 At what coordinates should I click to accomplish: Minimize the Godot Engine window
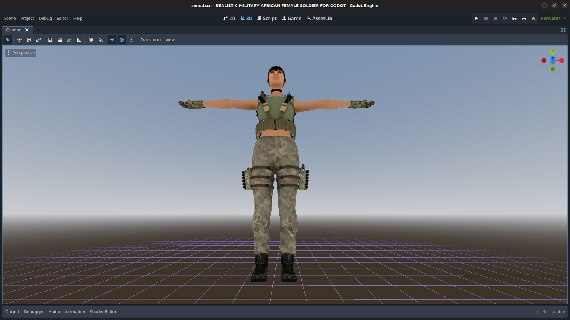tap(545, 5)
